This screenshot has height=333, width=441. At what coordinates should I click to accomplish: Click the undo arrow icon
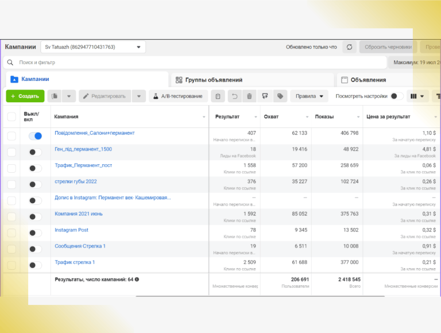click(234, 96)
